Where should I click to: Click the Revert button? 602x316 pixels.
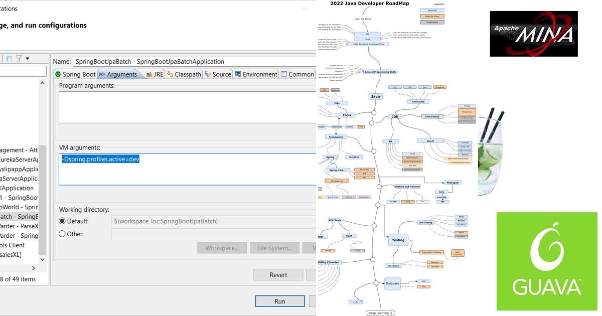point(278,274)
